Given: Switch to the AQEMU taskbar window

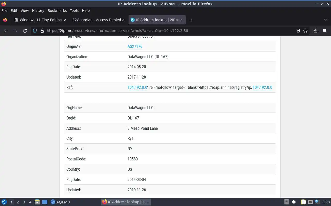Looking at the screenshot, I should coord(61,202).
